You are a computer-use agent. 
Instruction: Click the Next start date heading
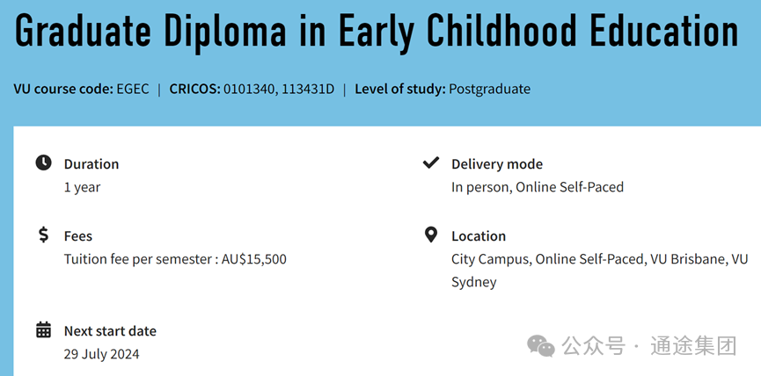[x=110, y=331]
